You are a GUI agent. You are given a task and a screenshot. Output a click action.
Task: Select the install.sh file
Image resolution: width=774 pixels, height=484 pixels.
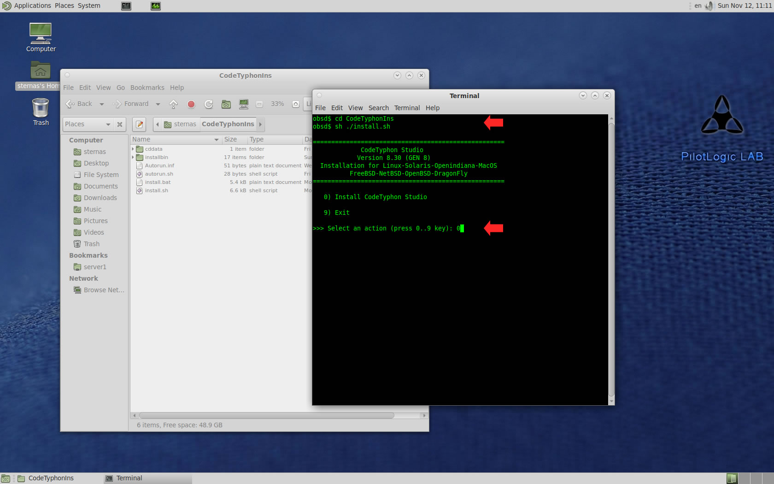tap(156, 190)
